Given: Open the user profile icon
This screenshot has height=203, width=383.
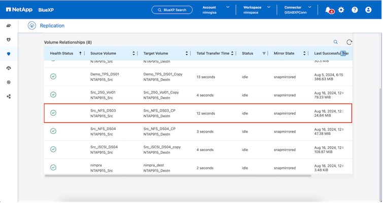Looking at the screenshot, I should 368,10.
